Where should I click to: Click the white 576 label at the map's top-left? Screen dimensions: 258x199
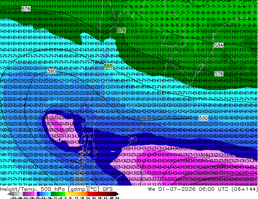coord(26,9)
